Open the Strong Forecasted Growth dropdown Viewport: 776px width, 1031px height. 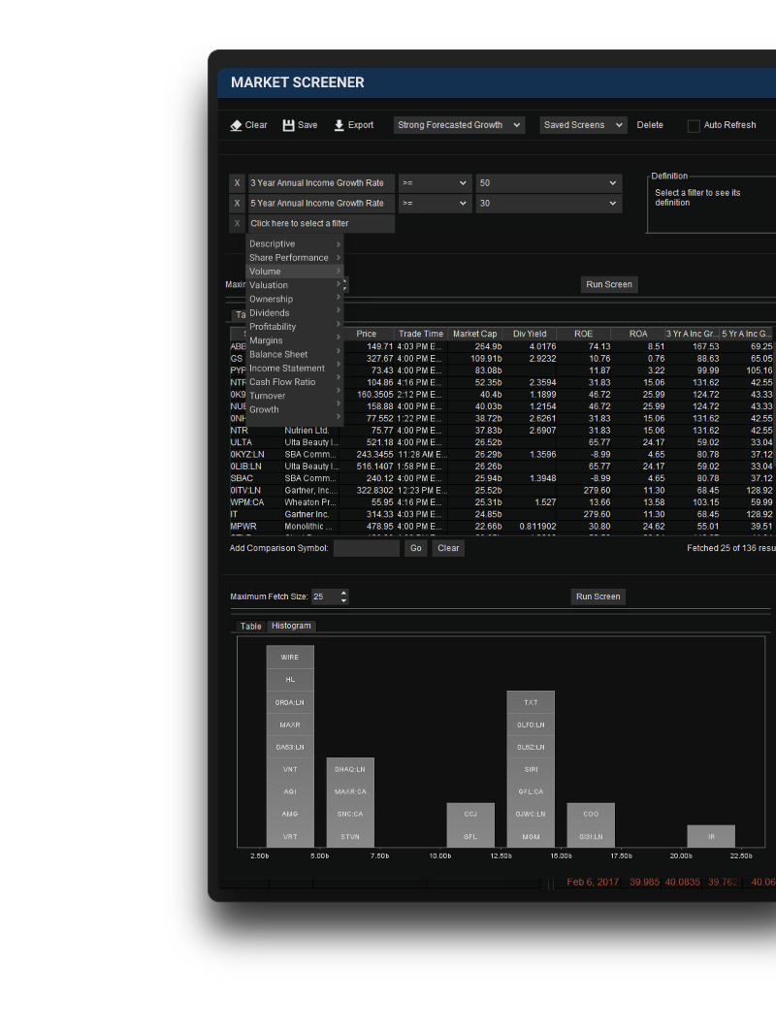459,125
